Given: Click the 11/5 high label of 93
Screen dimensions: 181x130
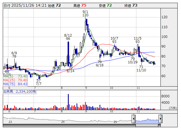Looking at the screenshot, I should coord(138,40).
